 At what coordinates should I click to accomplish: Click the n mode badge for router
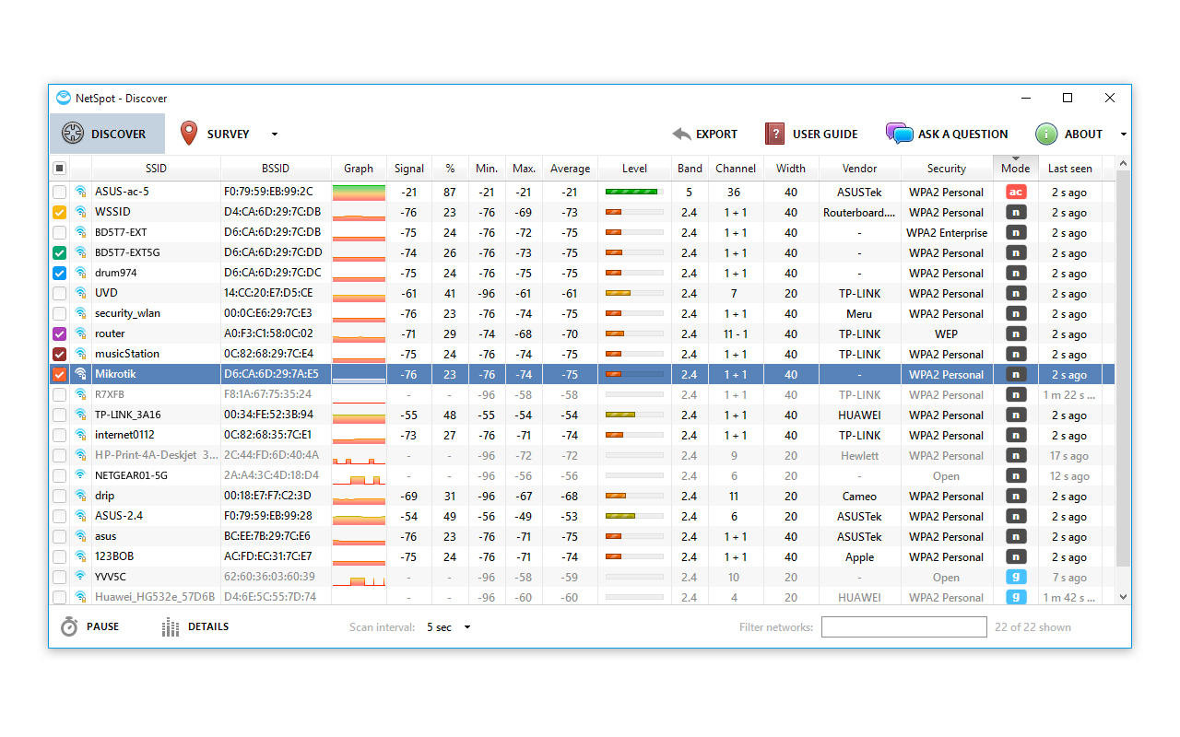[1016, 333]
